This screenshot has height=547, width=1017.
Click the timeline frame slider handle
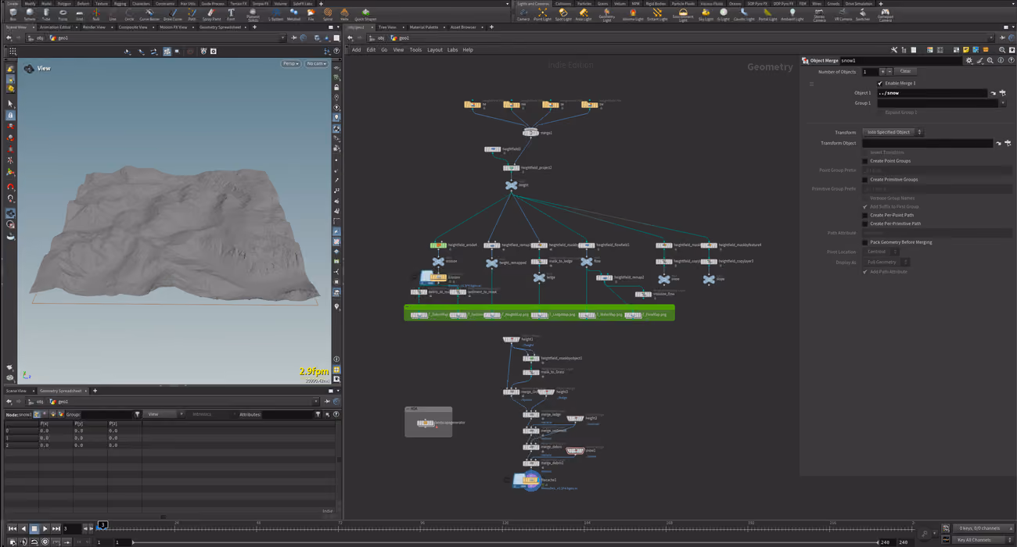102,525
